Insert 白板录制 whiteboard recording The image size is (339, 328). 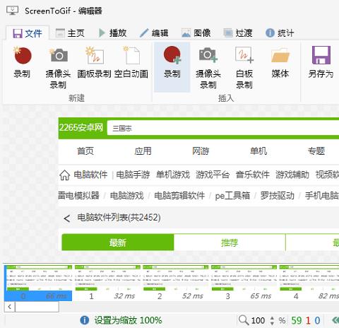coord(244,68)
